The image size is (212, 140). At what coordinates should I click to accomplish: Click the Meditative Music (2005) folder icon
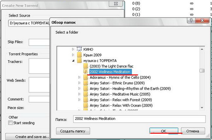86,94
